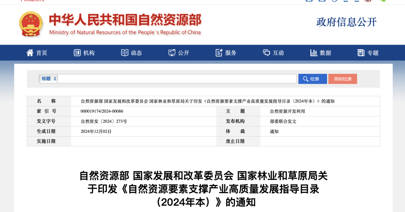Click the blue 检索 search button
405x212 pixels.
[x=312, y=79]
